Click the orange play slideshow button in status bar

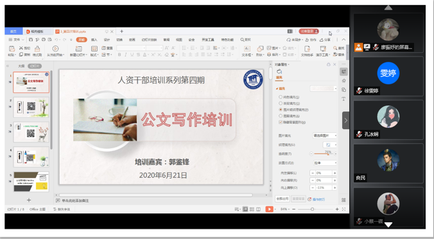pos(269,209)
